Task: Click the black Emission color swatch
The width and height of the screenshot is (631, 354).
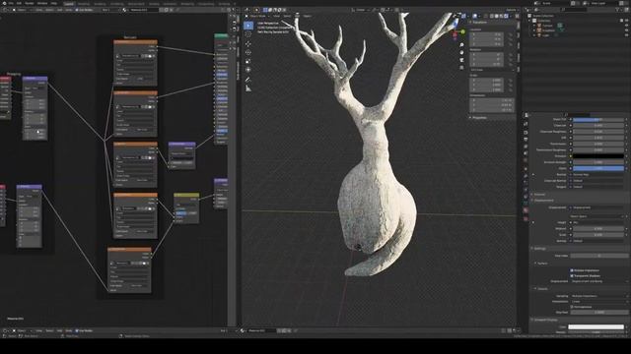Action: [x=598, y=156]
